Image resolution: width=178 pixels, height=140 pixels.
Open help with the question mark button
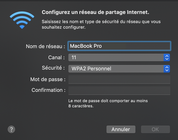tap(11, 129)
